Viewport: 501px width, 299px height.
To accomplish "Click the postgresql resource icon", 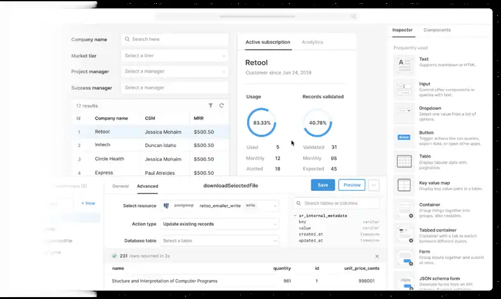I will 166,205.
